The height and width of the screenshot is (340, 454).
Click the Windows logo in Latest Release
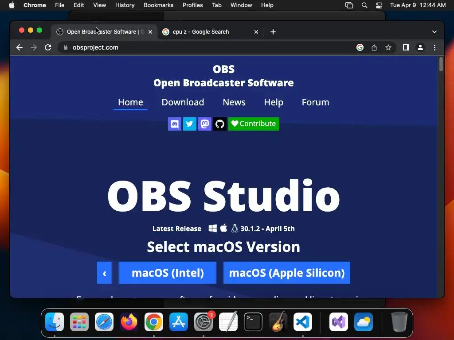[212, 228]
